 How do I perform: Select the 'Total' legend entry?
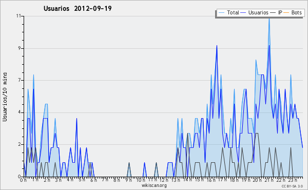[x=233, y=12]
